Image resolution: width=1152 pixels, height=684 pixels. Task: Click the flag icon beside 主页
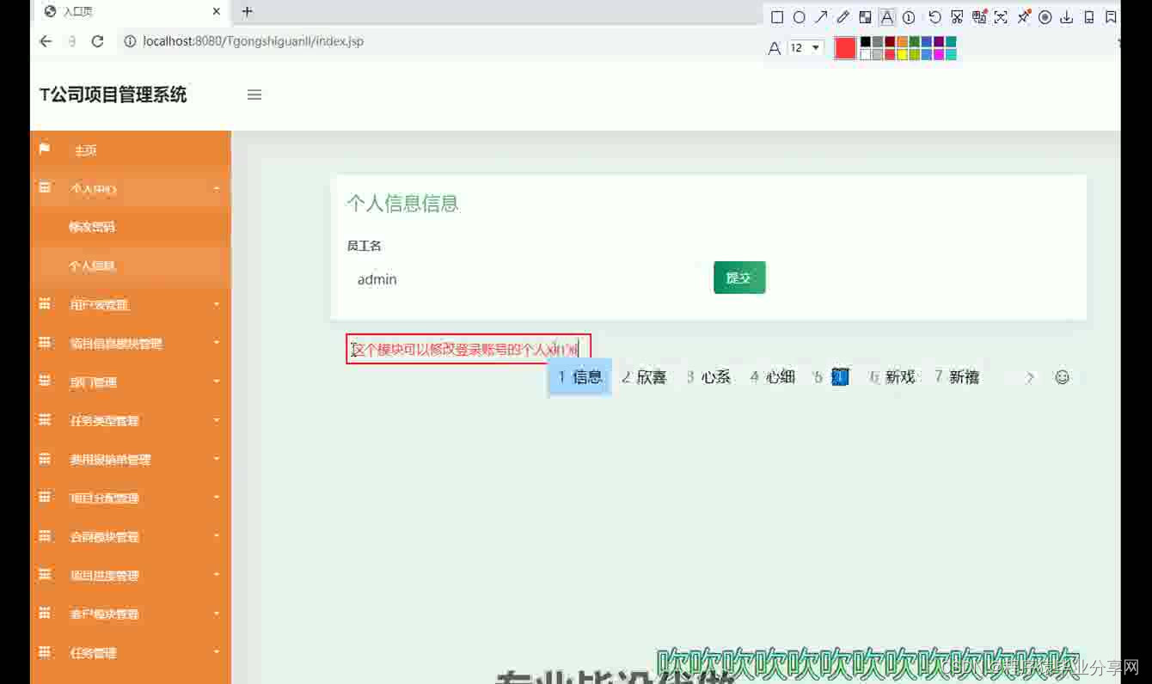[x=45, y=150]
